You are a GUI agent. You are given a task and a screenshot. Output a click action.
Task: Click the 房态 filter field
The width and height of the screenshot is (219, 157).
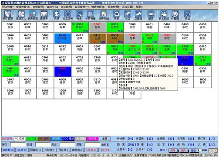67,145
